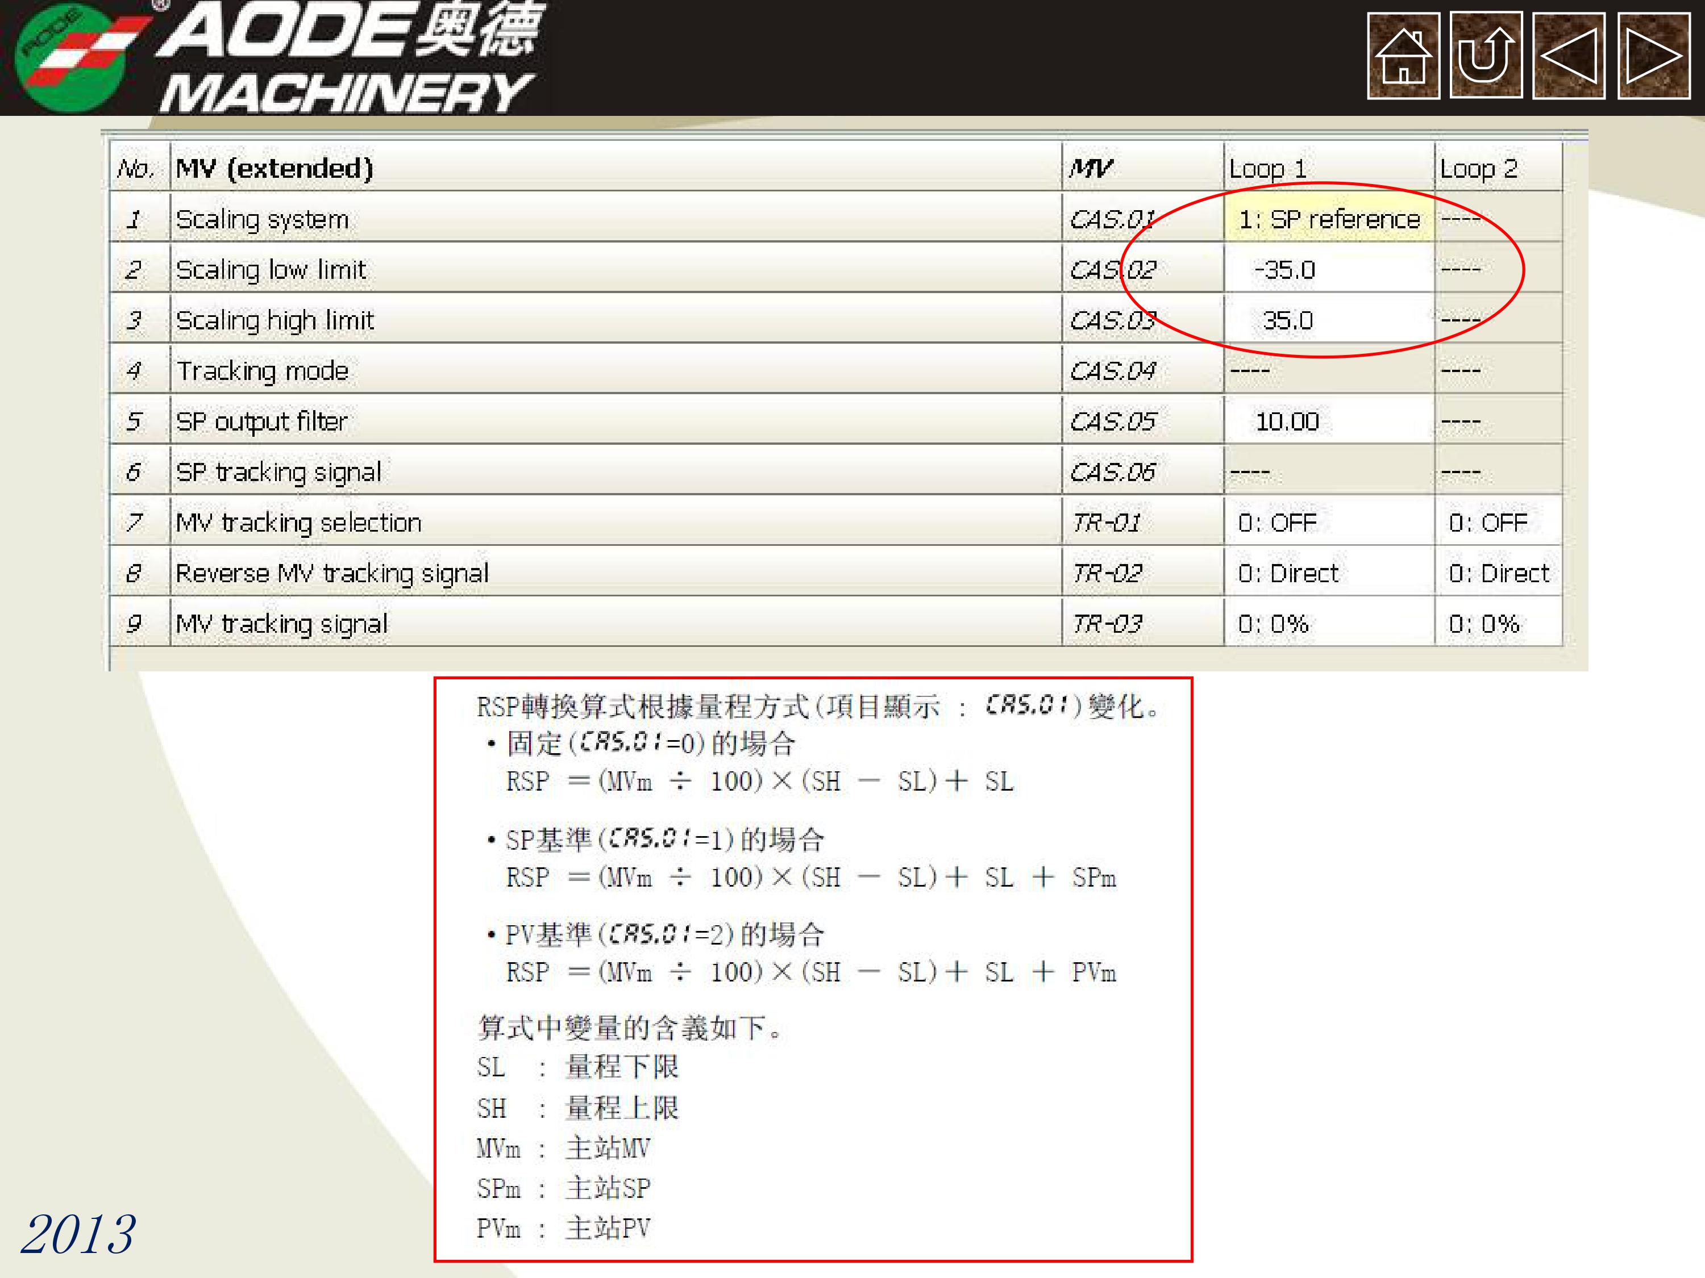Open Loop 1 MV tracking signal '0: 0%'
This screenshot has width=1705, height=1278.
coord(1329,623)
